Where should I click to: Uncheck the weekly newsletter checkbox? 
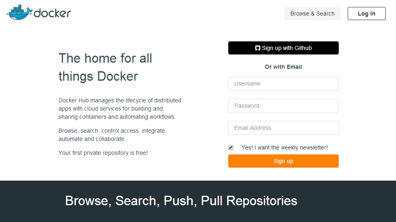pos(231,148)
